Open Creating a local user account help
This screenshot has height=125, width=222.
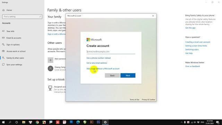coord(198,42)
